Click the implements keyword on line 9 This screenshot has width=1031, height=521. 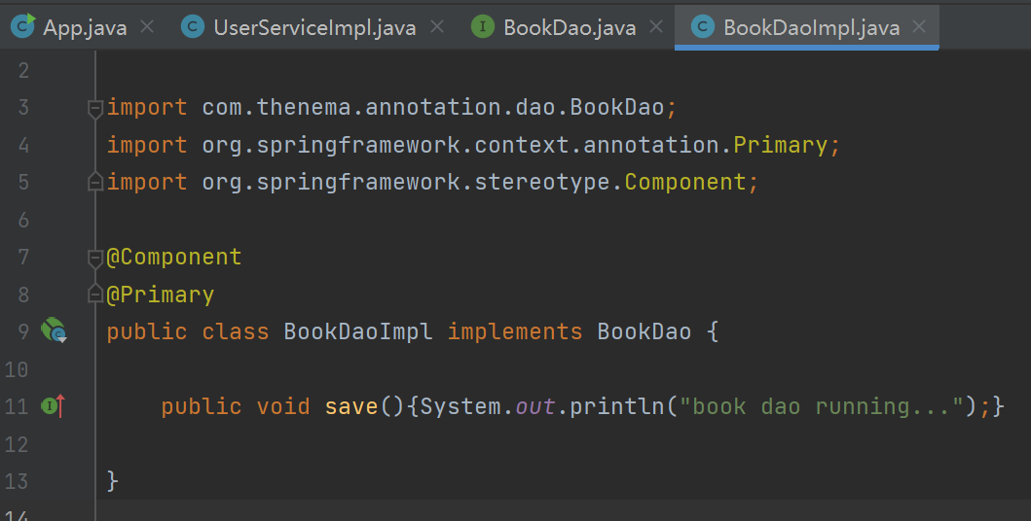(x=515, y=332)
